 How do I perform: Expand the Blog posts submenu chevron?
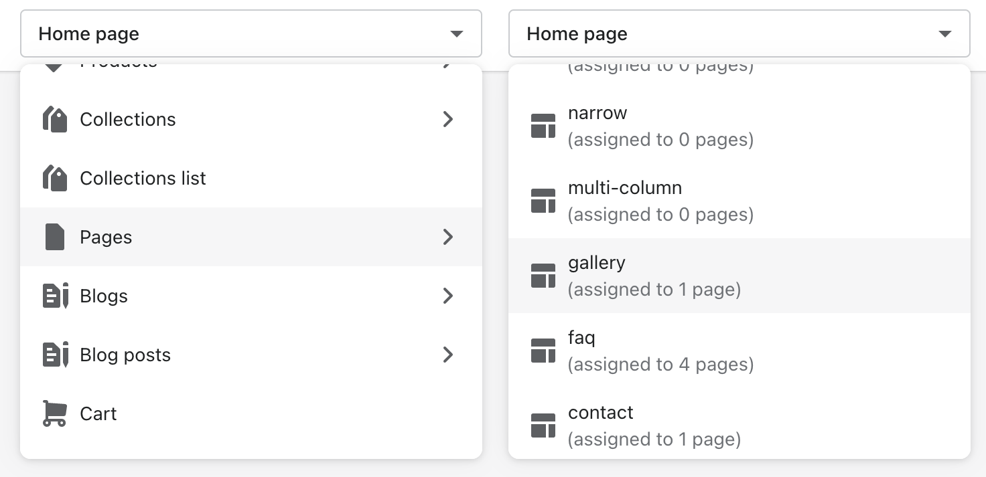pos(448,355)
